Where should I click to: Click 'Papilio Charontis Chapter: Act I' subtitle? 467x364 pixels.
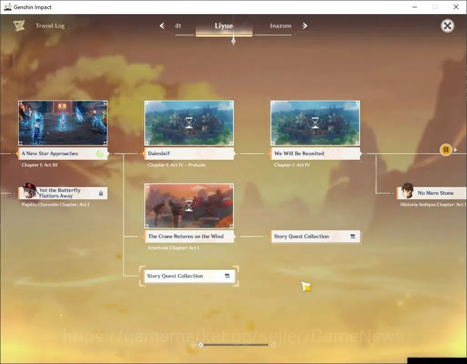point(56,204)
